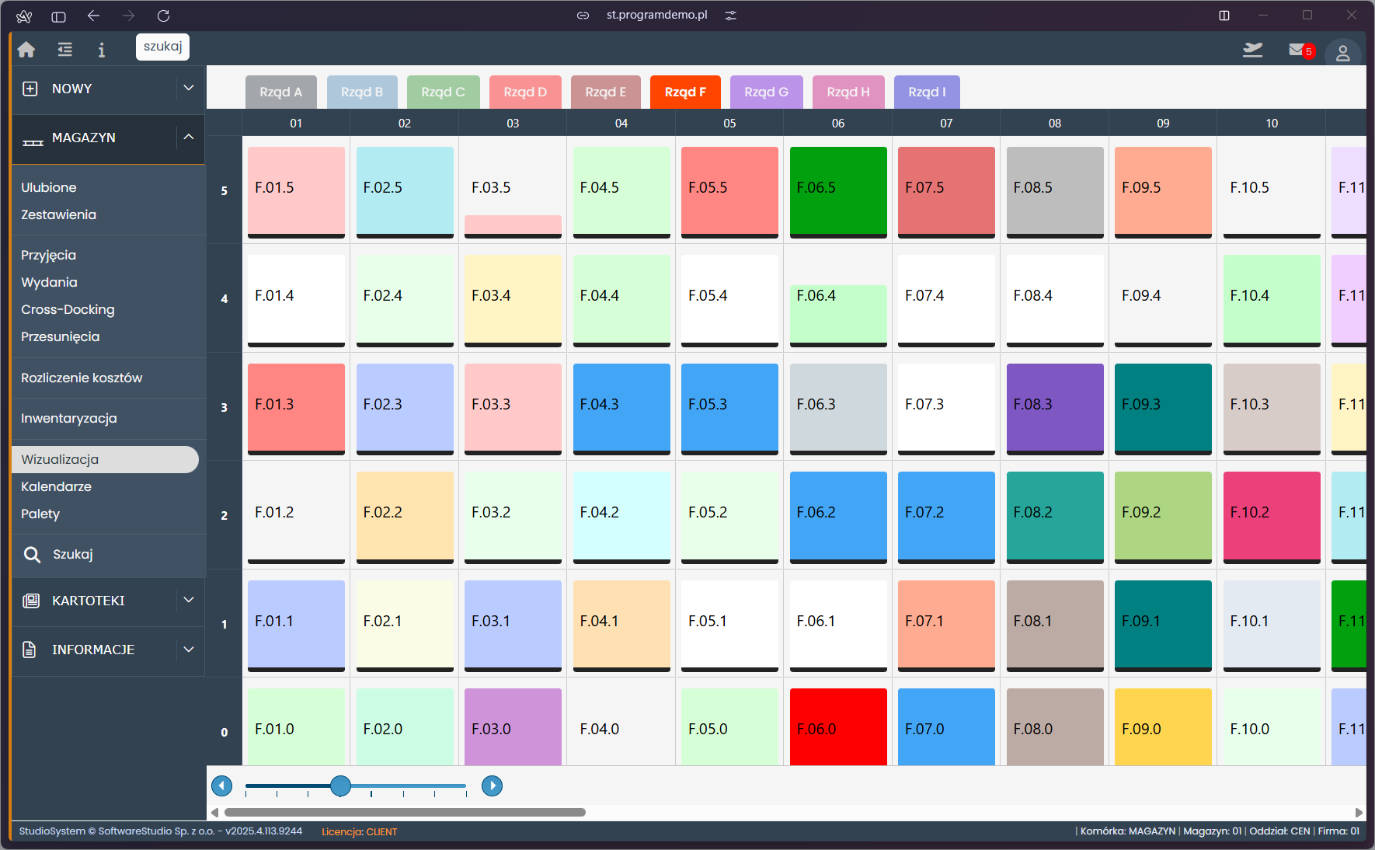Toggle the browser sidebar panel icon

58,16
